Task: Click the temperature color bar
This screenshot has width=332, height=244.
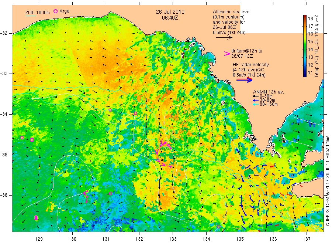Action: coord(305,46)
